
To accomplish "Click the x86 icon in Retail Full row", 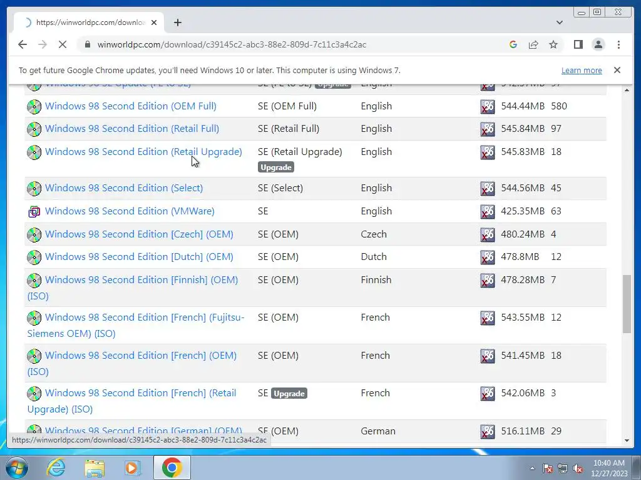I will [487, 129].
